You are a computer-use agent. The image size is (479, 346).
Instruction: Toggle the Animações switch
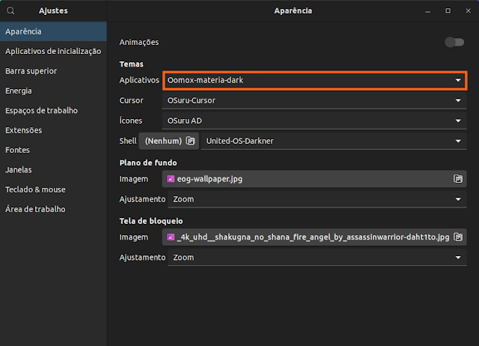click(454, 42)
